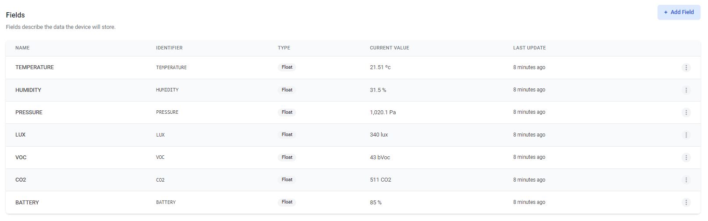The height and width of the screenshot is (221, 708).
Task: Open the three-dot menu for the TEMPERATURE row
Action: [686, 67]
